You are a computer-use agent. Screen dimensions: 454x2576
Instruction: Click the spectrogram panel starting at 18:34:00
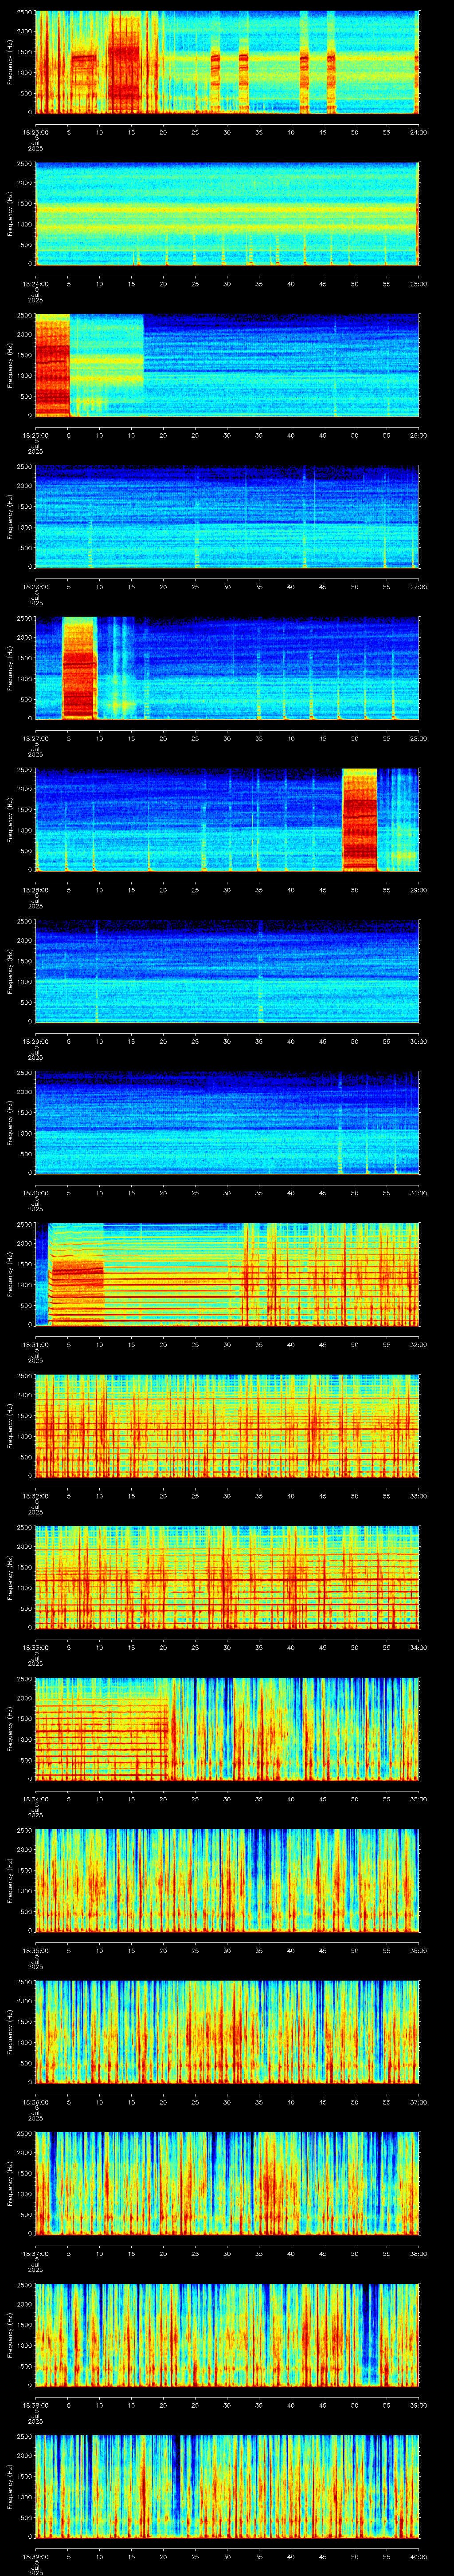(x=227, y=1728)
